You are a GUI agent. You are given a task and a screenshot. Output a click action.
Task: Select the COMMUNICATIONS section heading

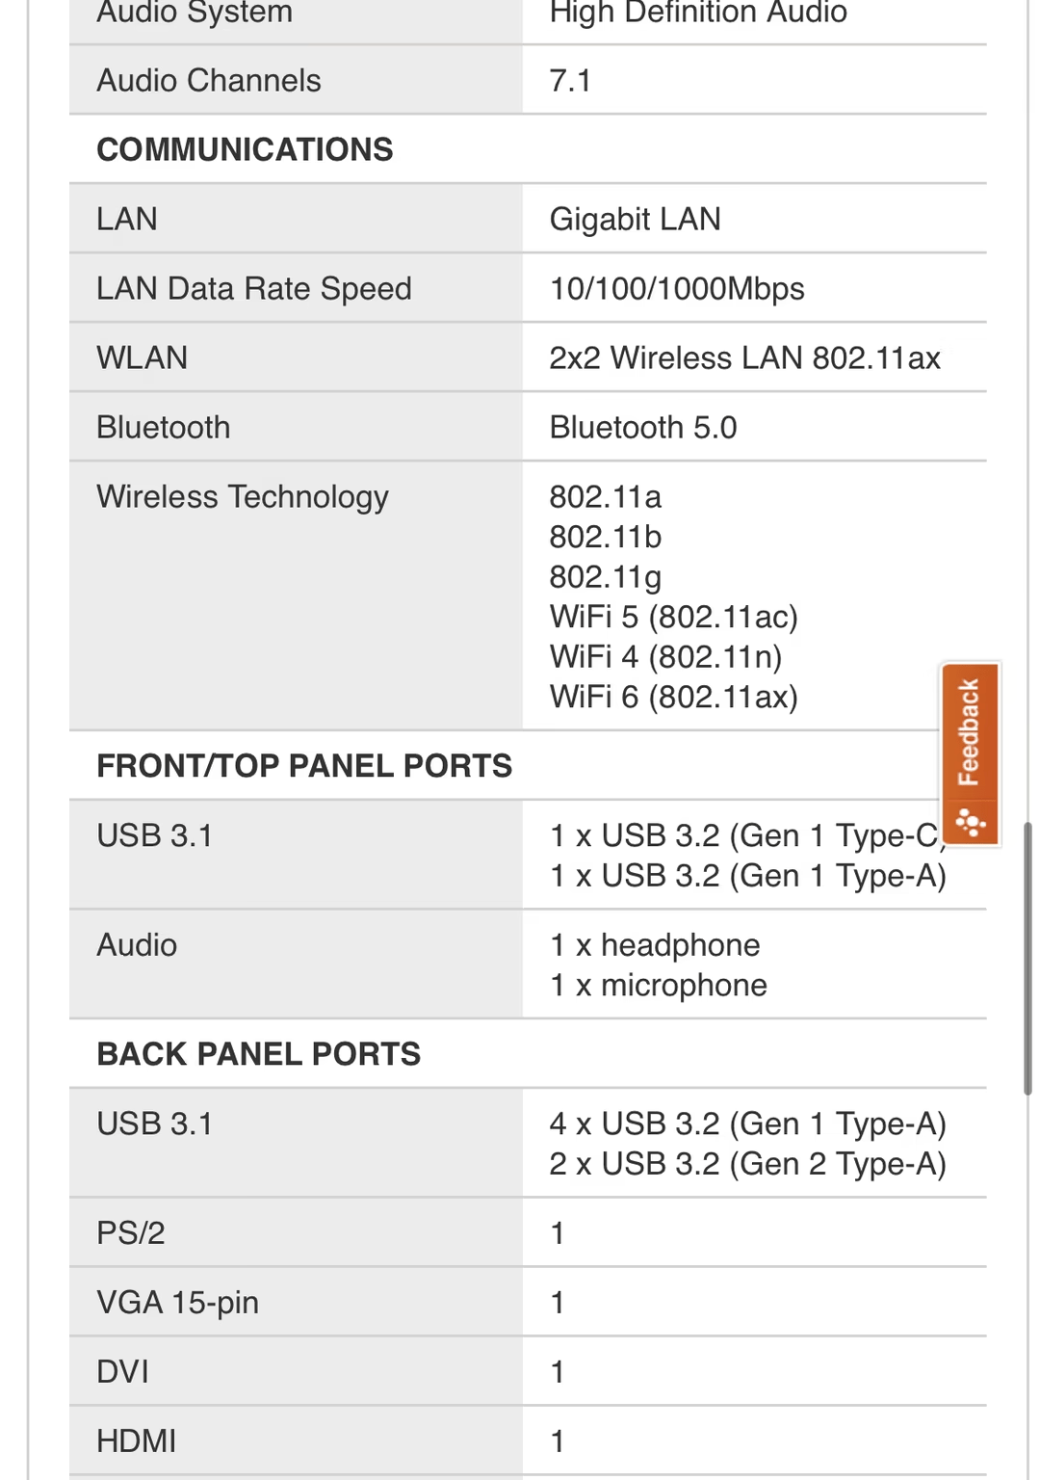(245, 149)
